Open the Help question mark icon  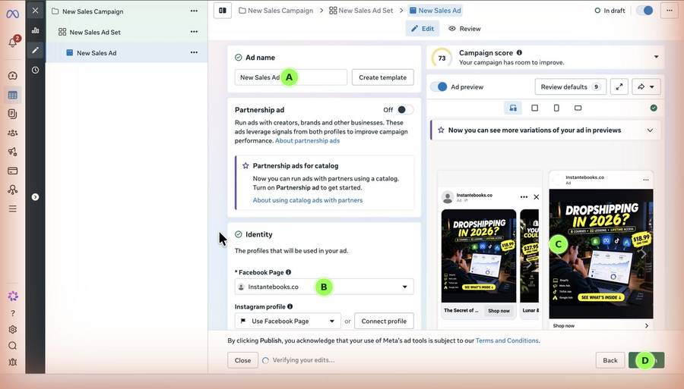point(13,313)
